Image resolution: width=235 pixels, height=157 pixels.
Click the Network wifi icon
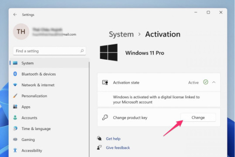pyautogui.click(x=15, y=85)
